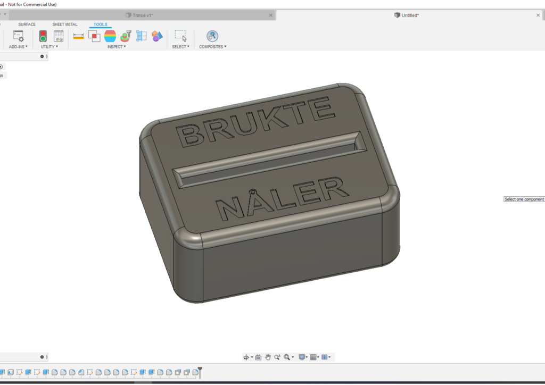The height and width of the screenshot is (385, 545).
Task: Expand the SELECT dropdown
Action: pos(180,46)
